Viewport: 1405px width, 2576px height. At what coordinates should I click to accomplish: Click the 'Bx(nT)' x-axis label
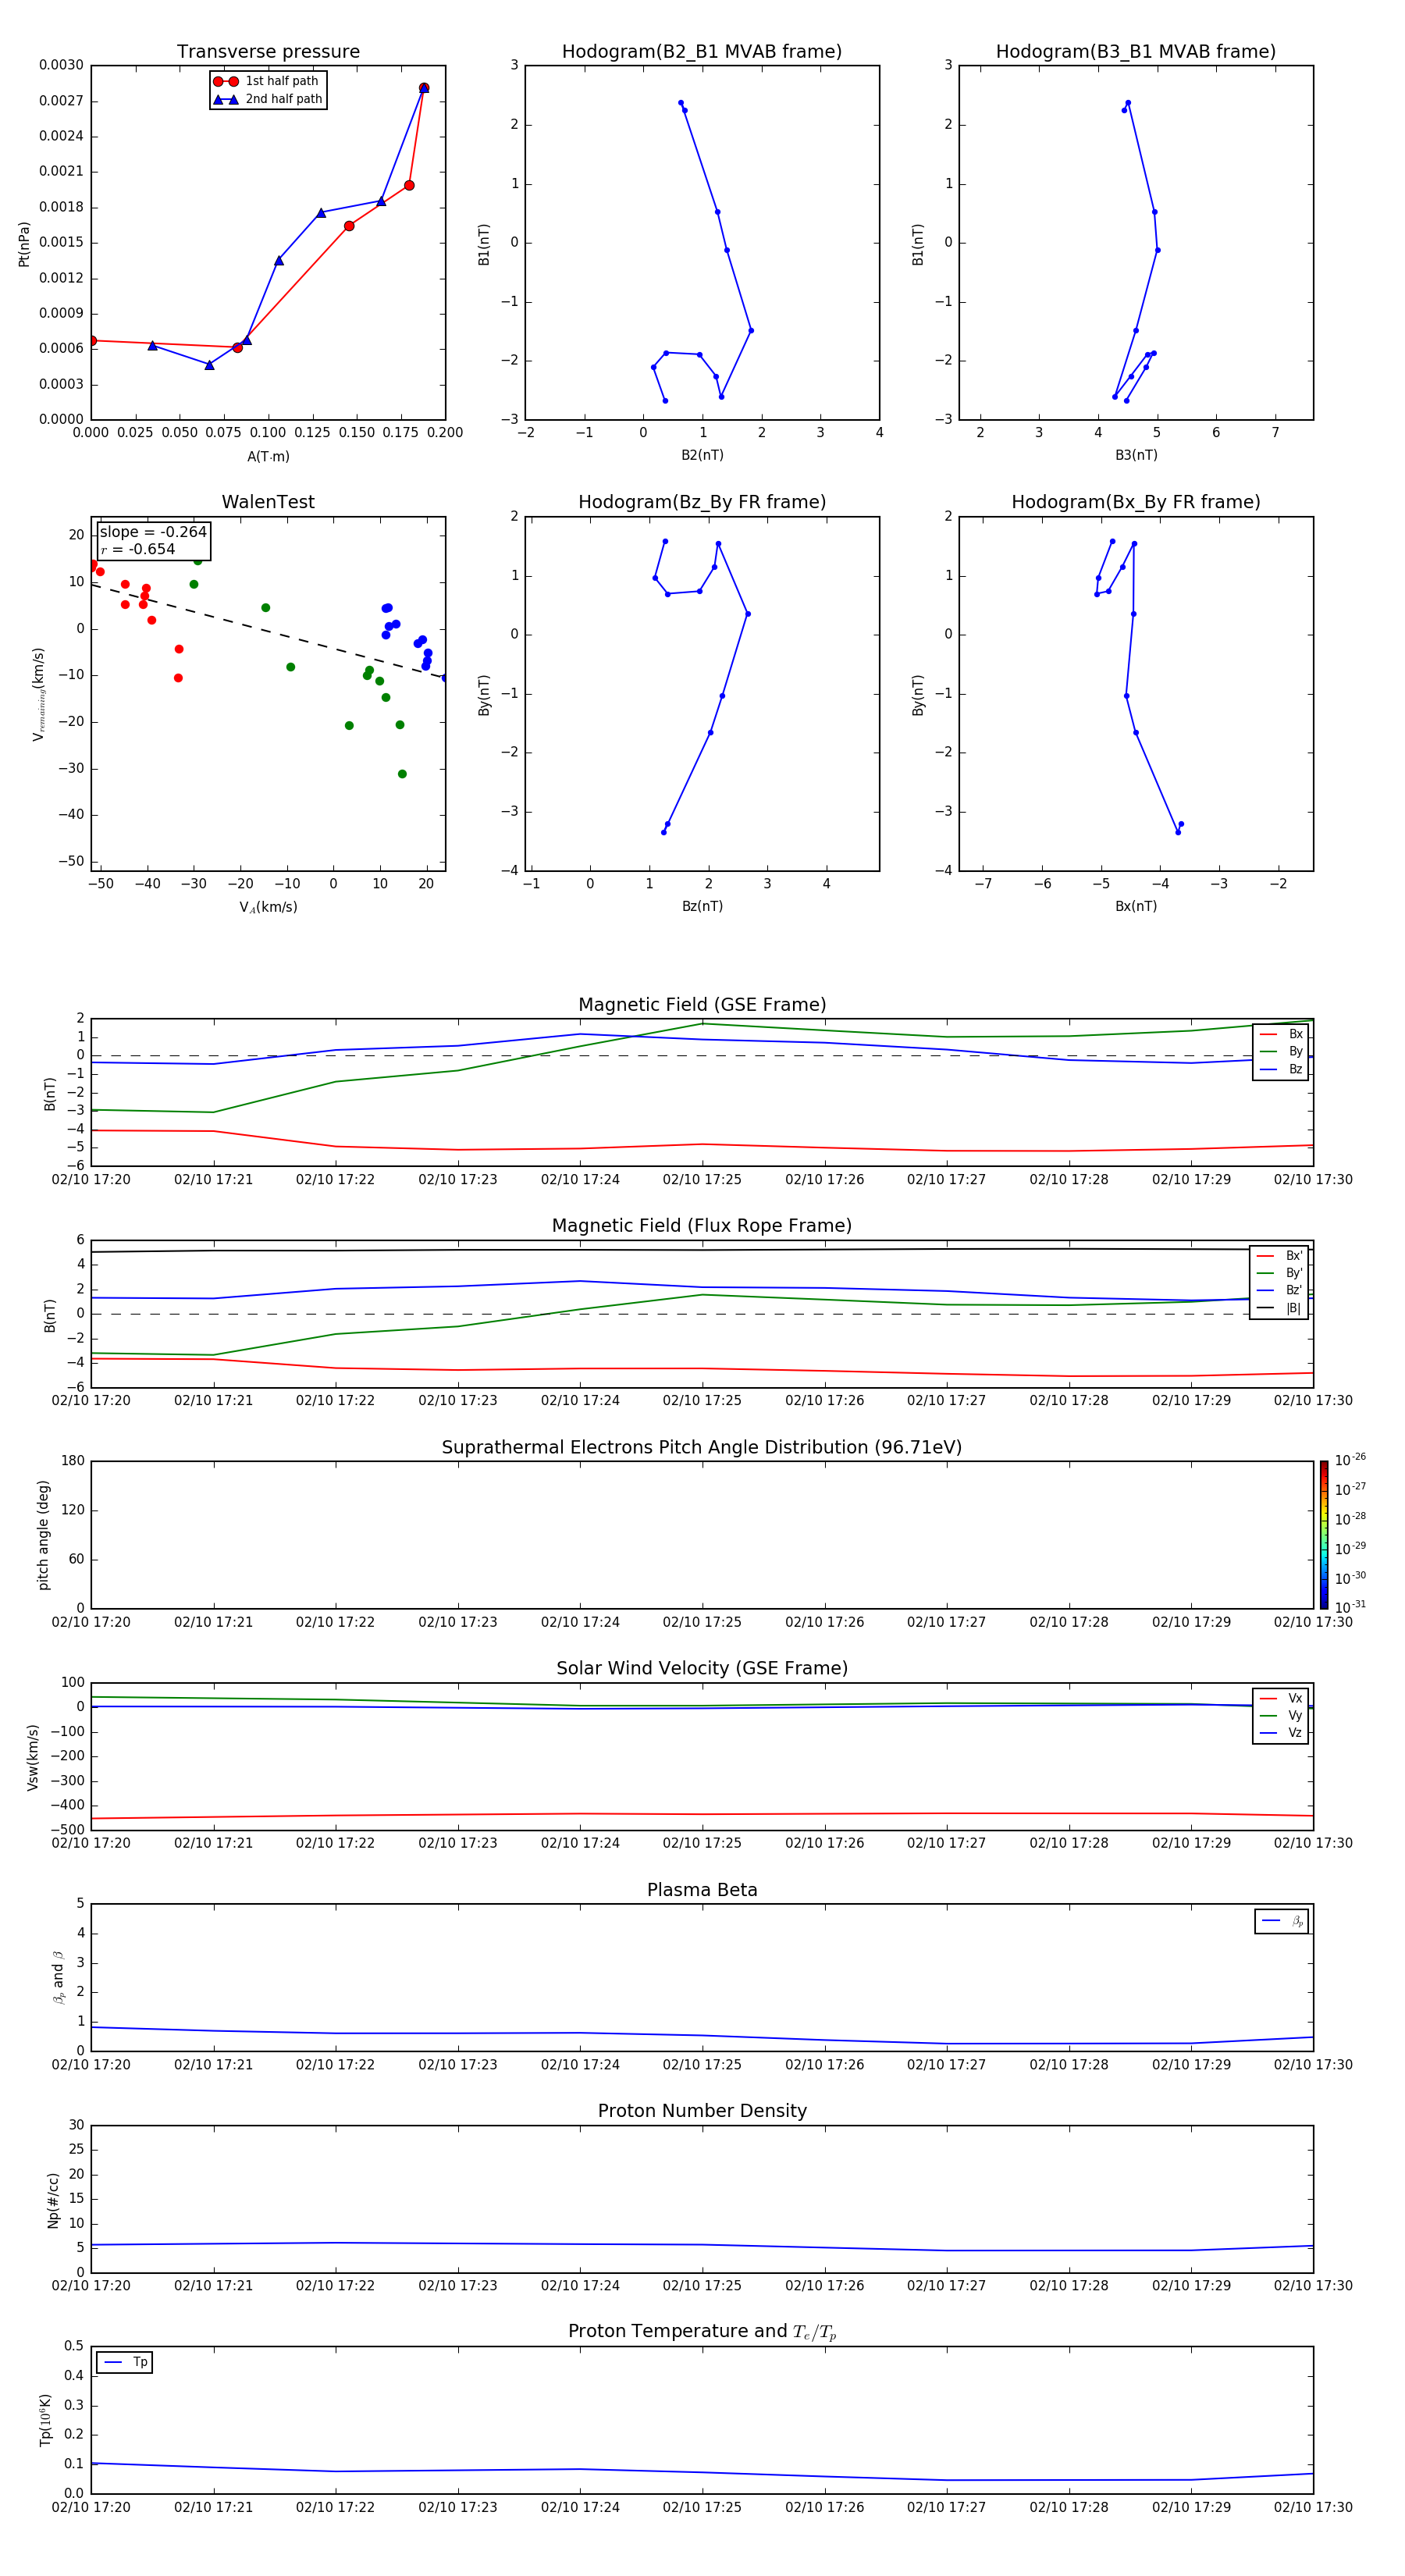tap(1136, 906)
